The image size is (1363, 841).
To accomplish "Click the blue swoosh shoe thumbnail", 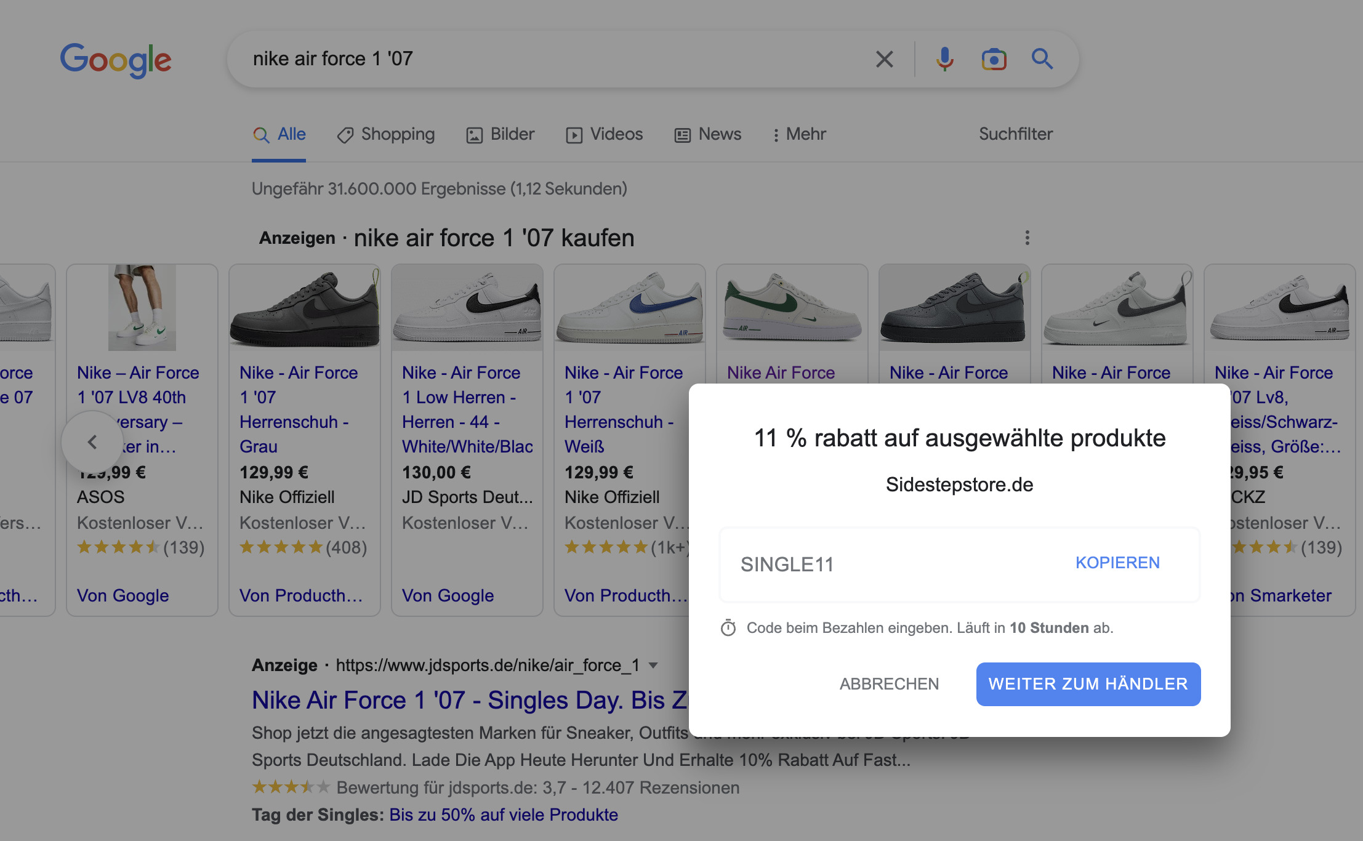I will click(630, 308).
